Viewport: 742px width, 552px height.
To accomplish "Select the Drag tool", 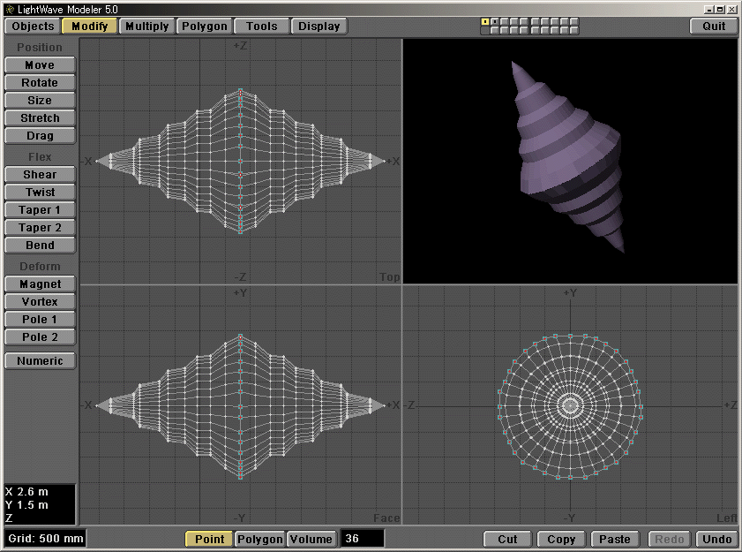I will [x=39, y=135].
